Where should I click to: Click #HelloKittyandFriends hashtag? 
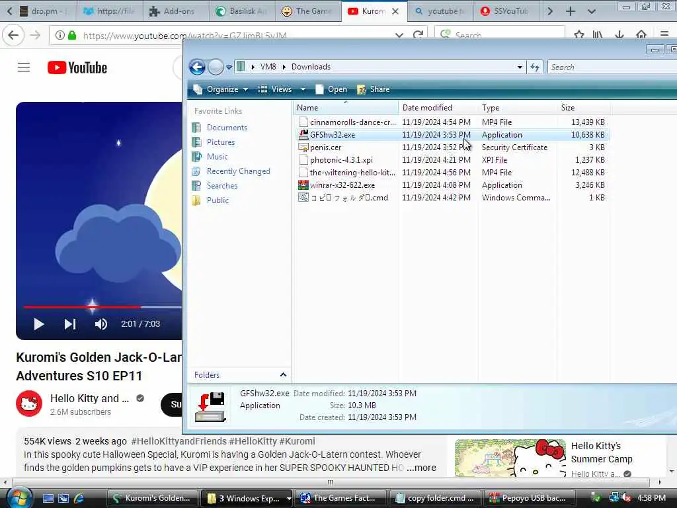point(179,441)
